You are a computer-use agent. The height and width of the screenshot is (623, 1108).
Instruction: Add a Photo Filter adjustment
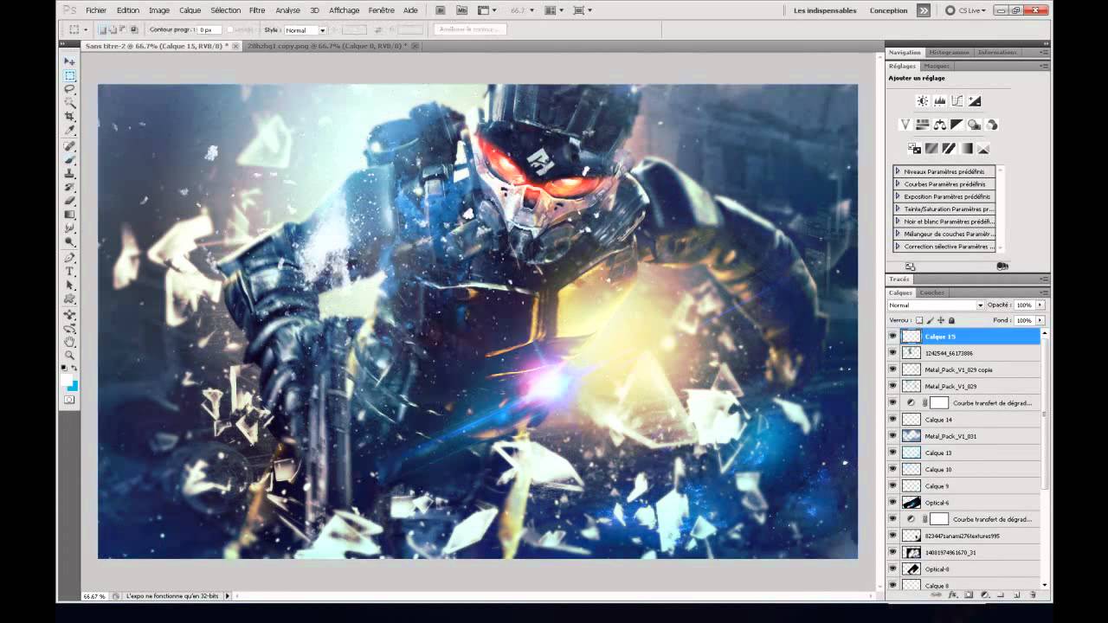pos(975,125)
